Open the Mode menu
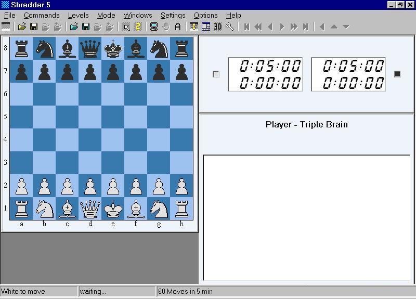 pyautogui.click(x=106, y=15)
